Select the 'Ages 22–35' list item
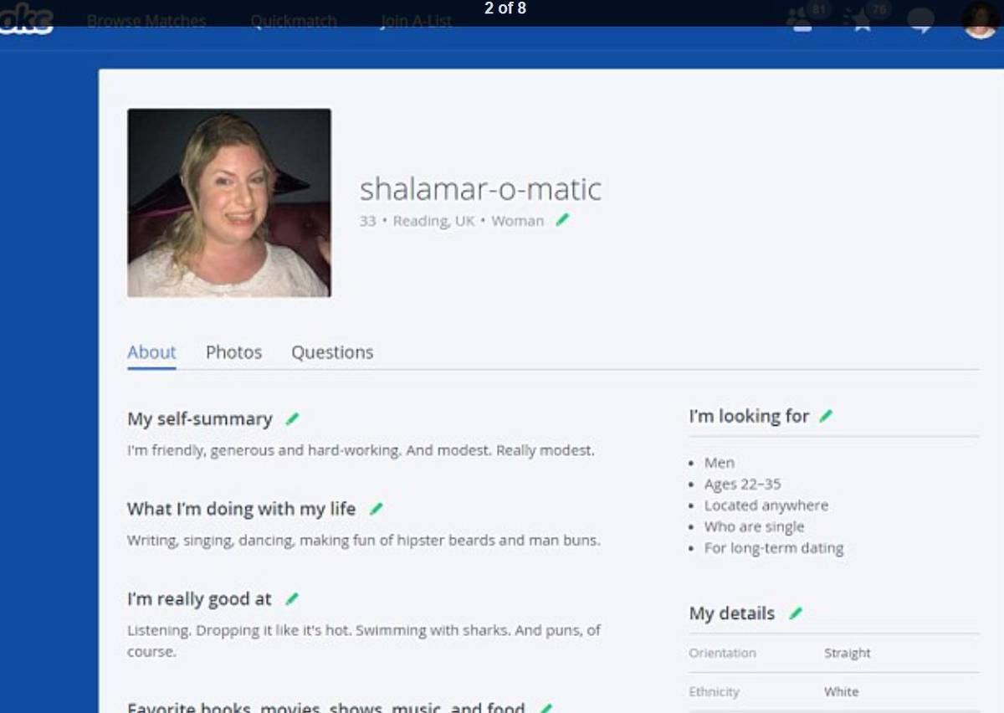1004x713 pixels. 742,484
